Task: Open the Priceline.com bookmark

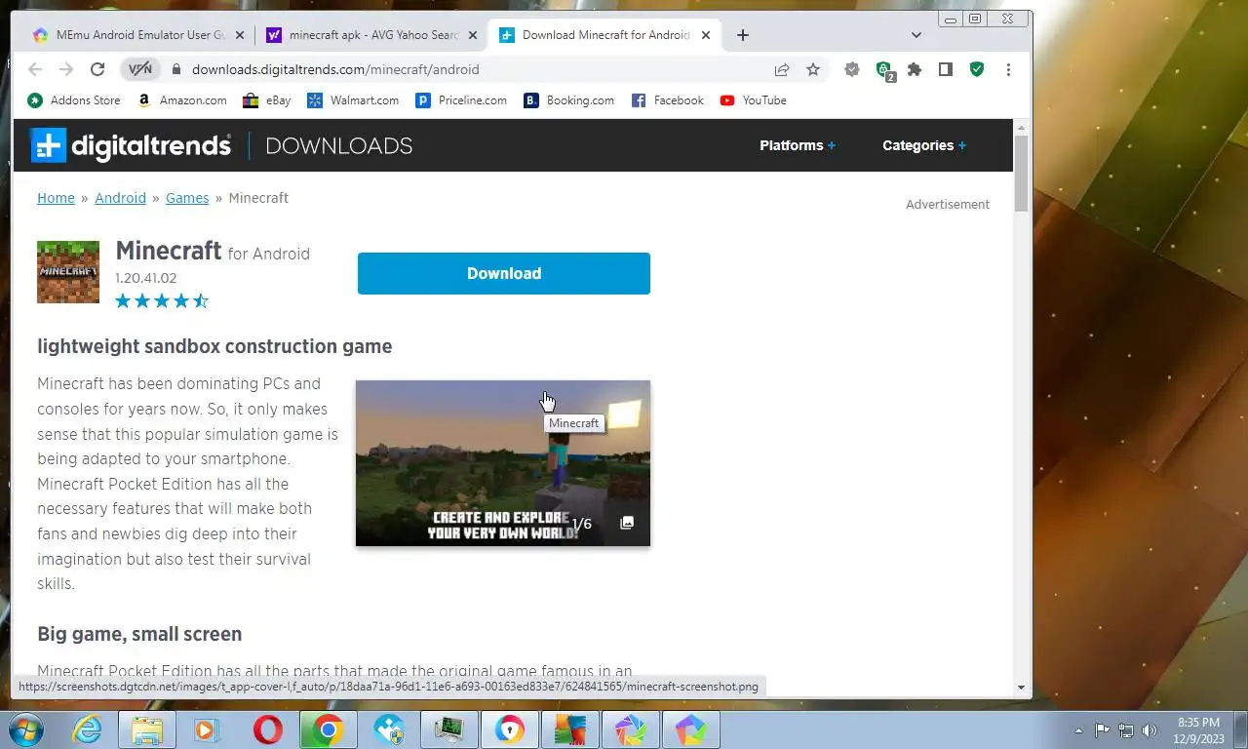Action: coord(461,100)
